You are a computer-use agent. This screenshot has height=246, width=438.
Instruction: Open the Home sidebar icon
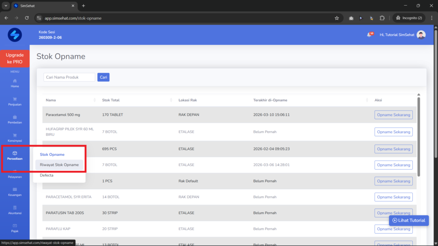pyautogui.click(x=15, y=81)
